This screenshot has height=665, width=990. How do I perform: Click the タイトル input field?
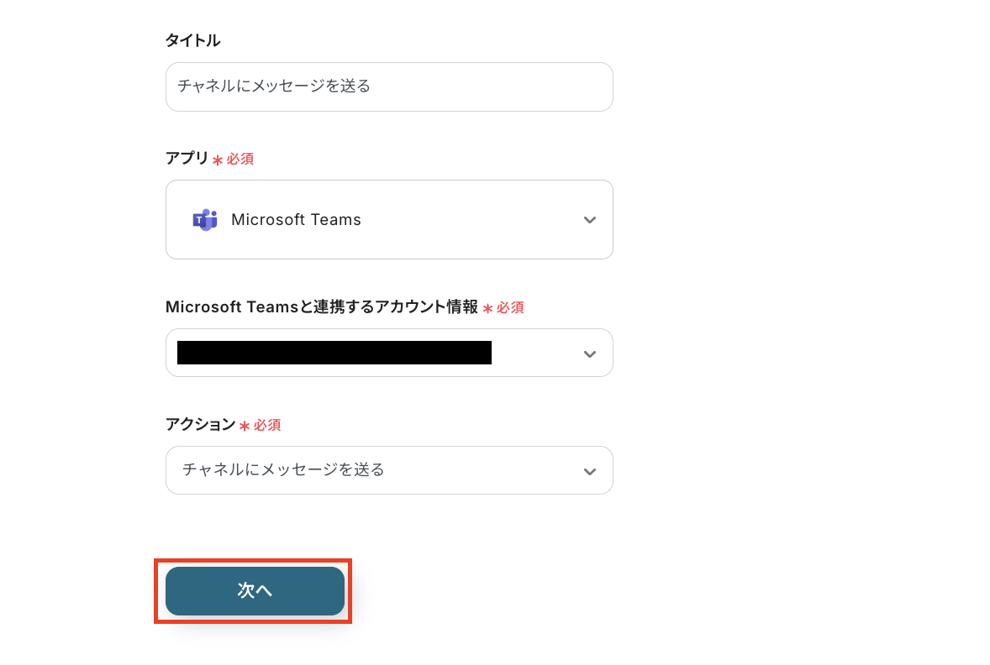(389, 86)
